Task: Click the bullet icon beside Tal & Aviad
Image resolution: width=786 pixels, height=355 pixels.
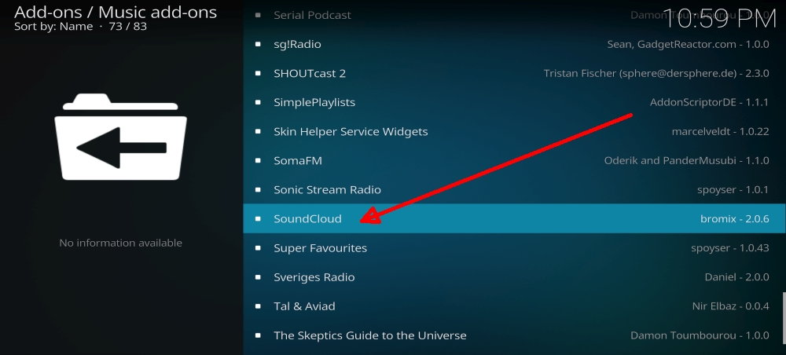Action: pyautogui.click(x=258, y=306)
